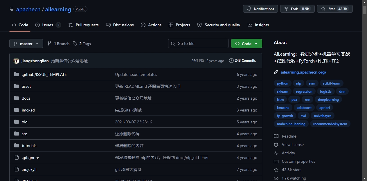View the 2 Tags link

coord(82,44)
